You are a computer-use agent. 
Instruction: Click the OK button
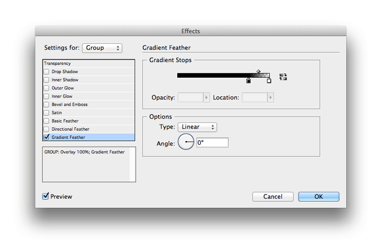[x=318, y=196]
